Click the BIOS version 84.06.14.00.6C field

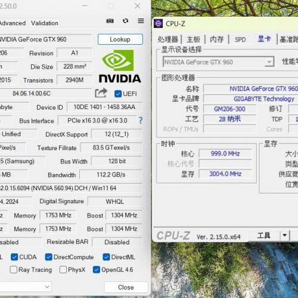pos(45,94)
